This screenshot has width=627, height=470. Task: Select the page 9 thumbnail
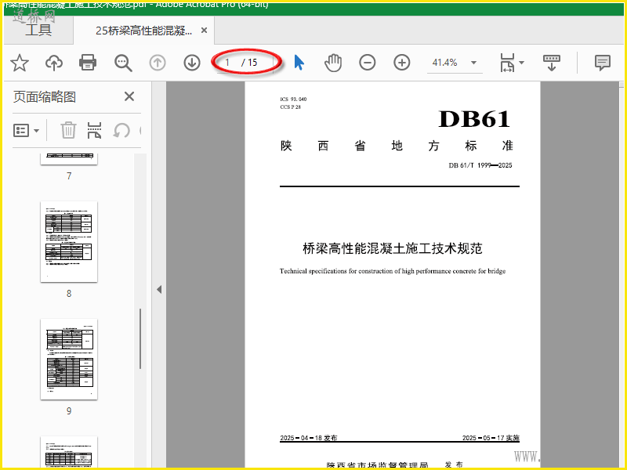pos(69,360)
